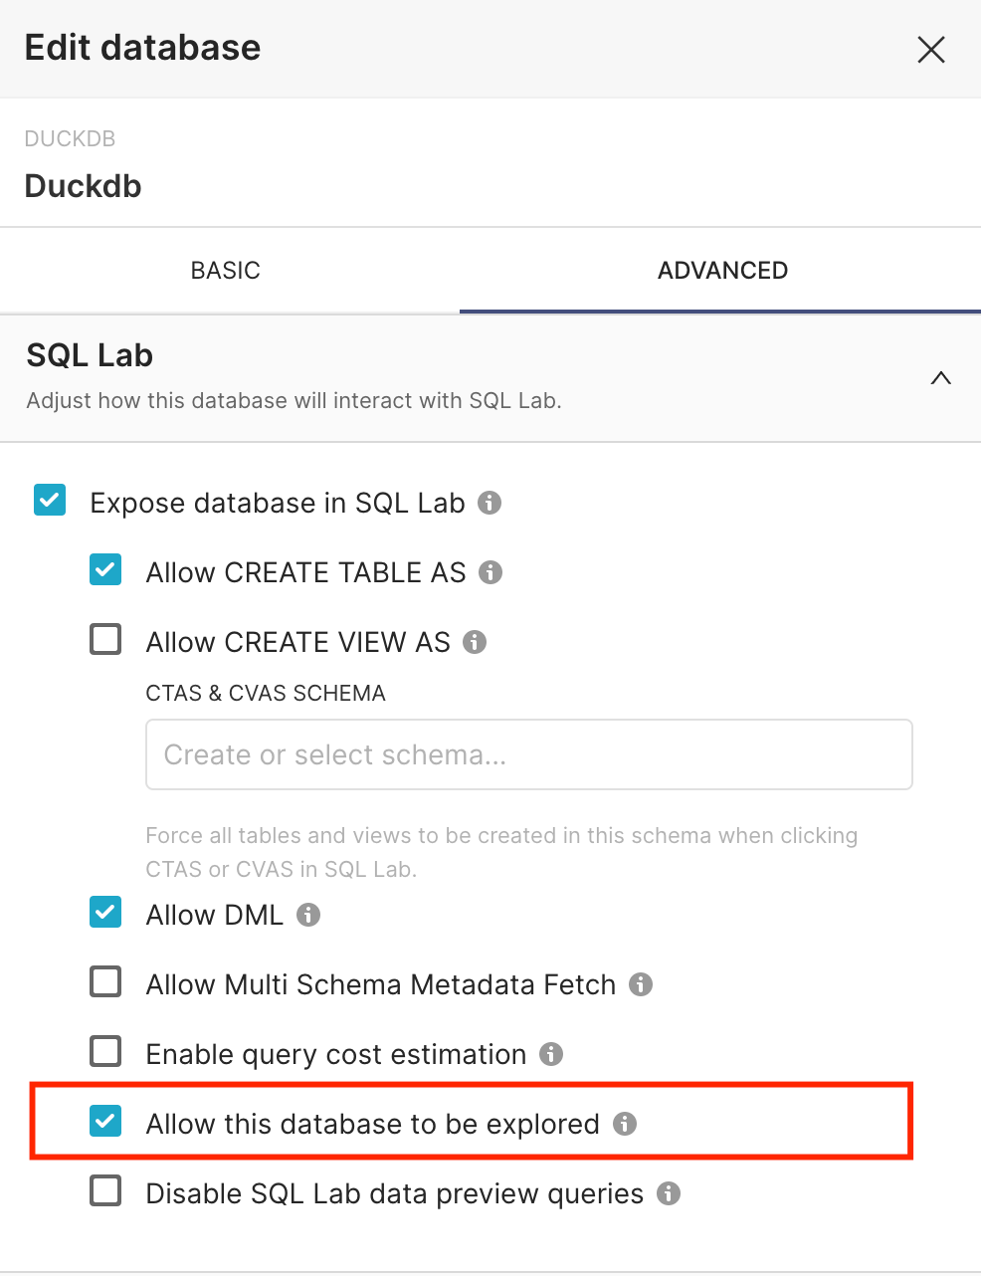Uncheck the Allow DML option
The image size is (981, 1276).
click(x=104, y=912)
